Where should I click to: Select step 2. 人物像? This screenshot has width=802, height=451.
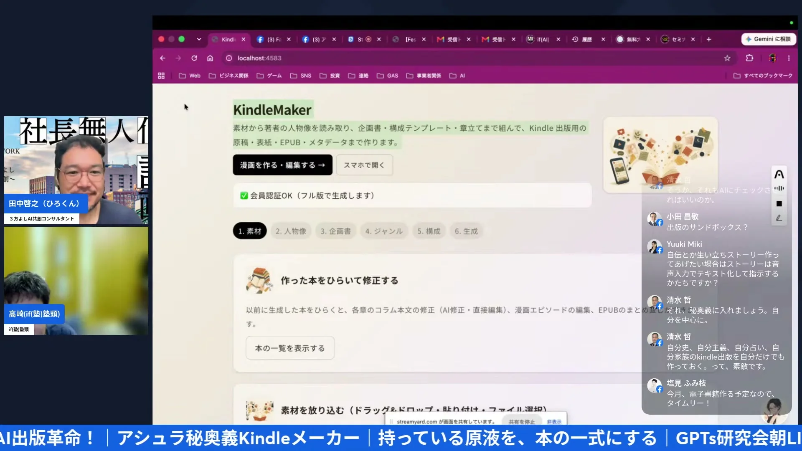[x=291, y=231]
